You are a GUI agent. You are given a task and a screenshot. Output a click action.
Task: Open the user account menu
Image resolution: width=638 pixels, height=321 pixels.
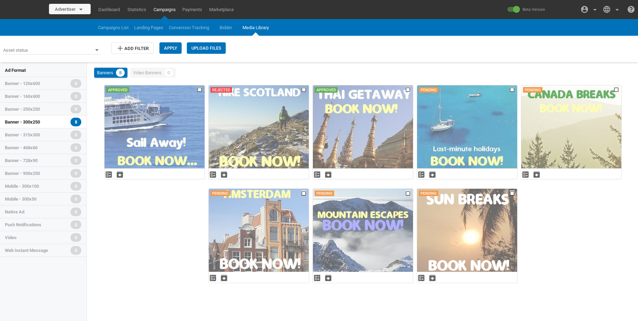click(x=588, y=9)
